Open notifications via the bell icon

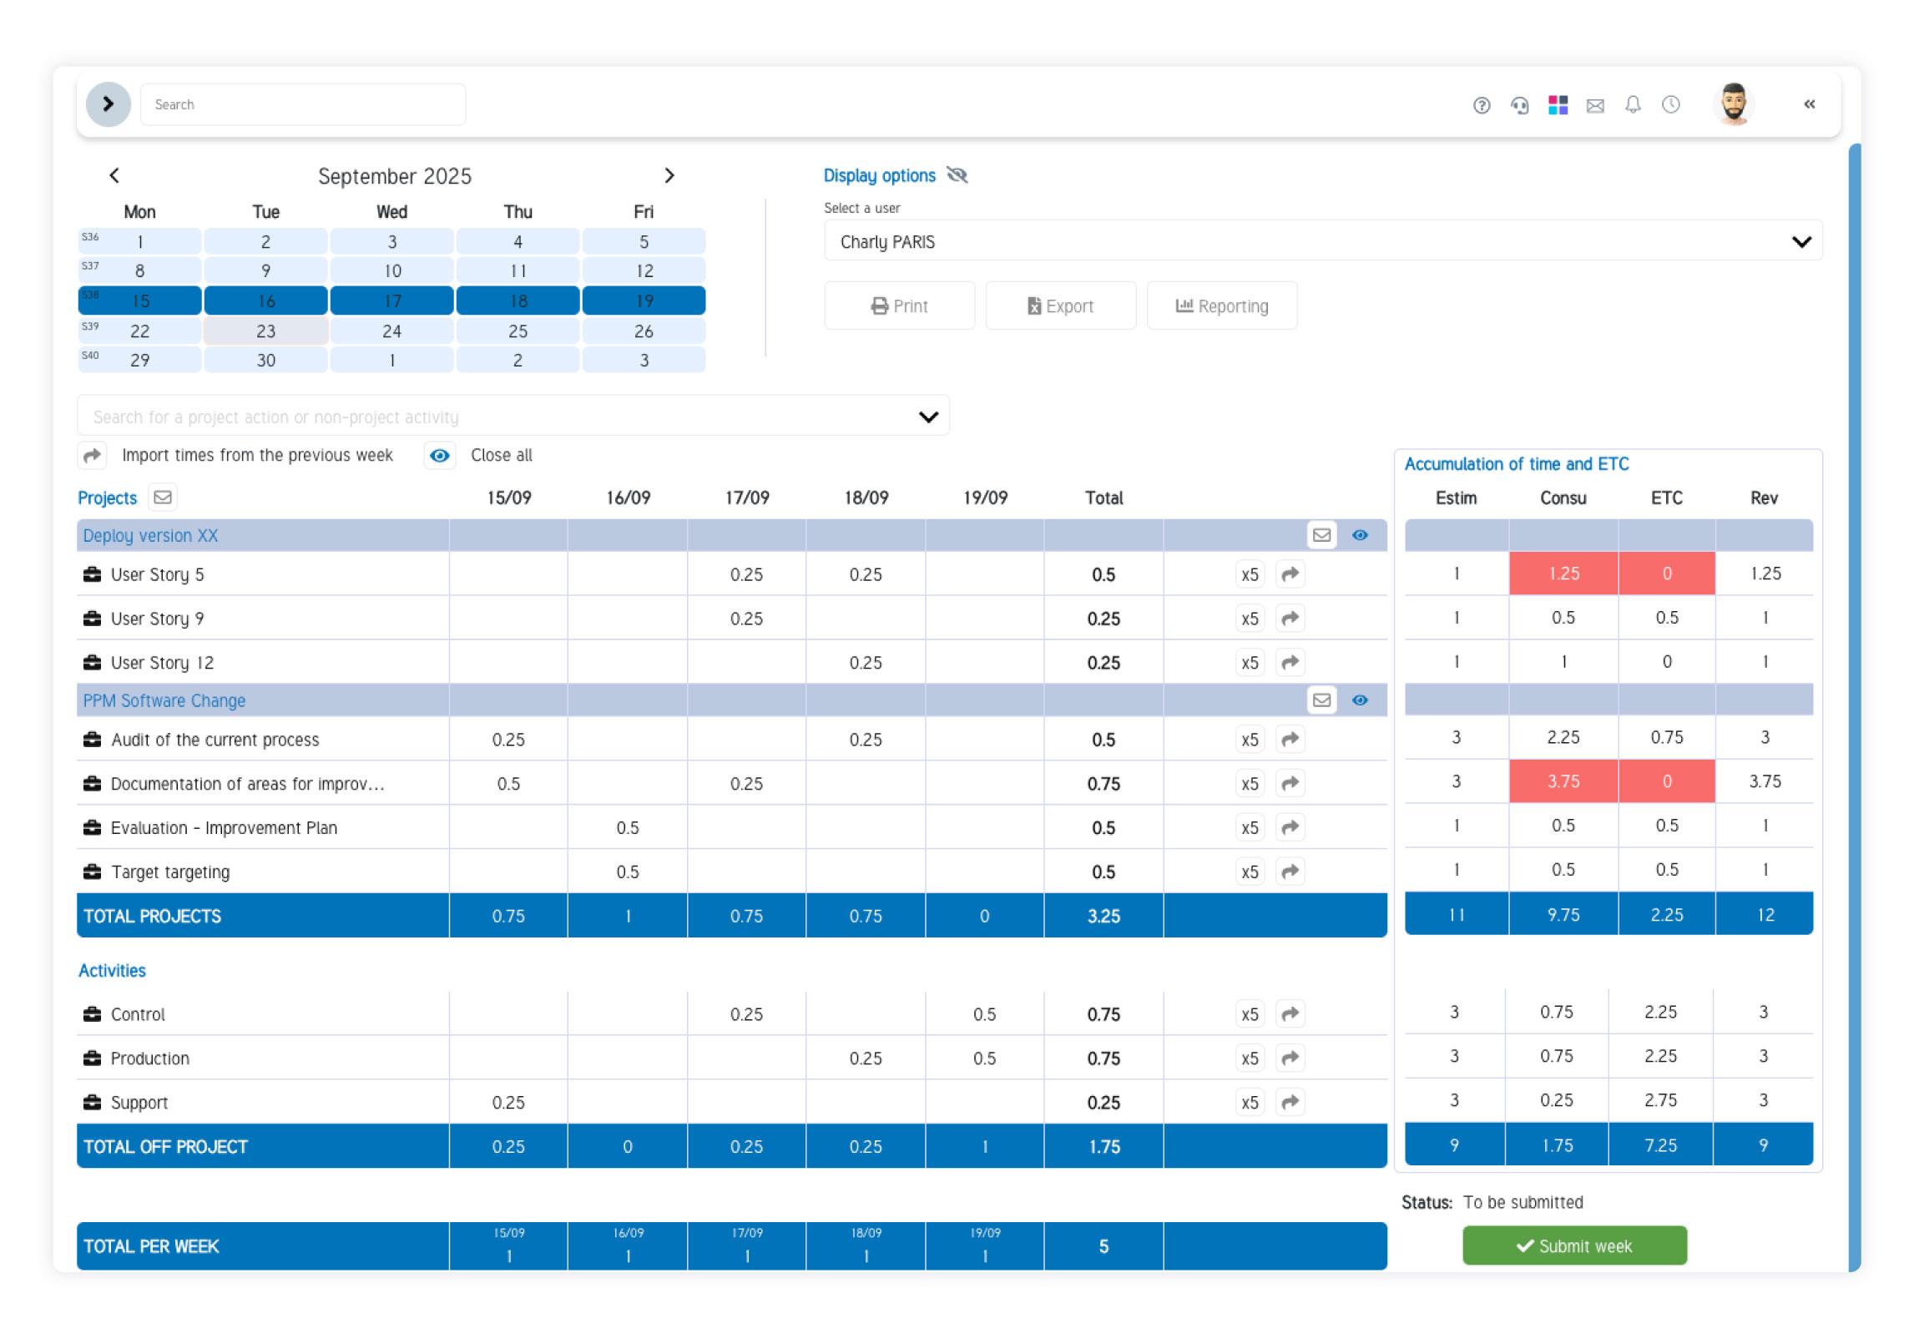(1634, 104)
